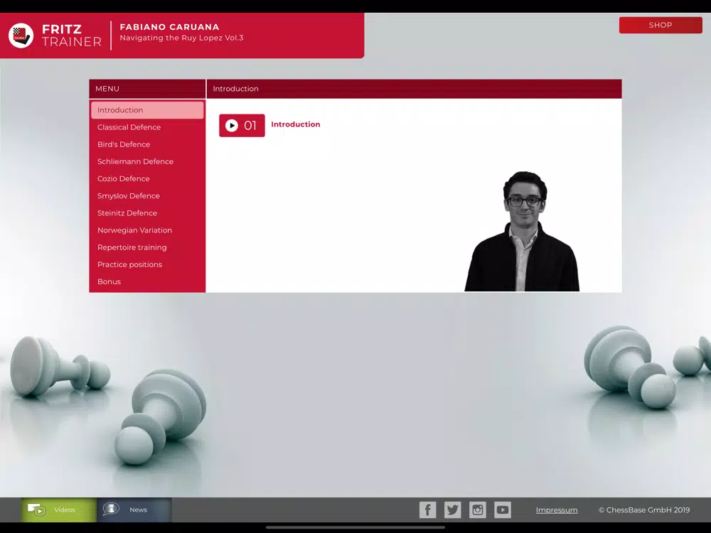This screenshot has height=533, width=711.
Task: Click the red Introduction video title
Action: (x=296, y=124)
